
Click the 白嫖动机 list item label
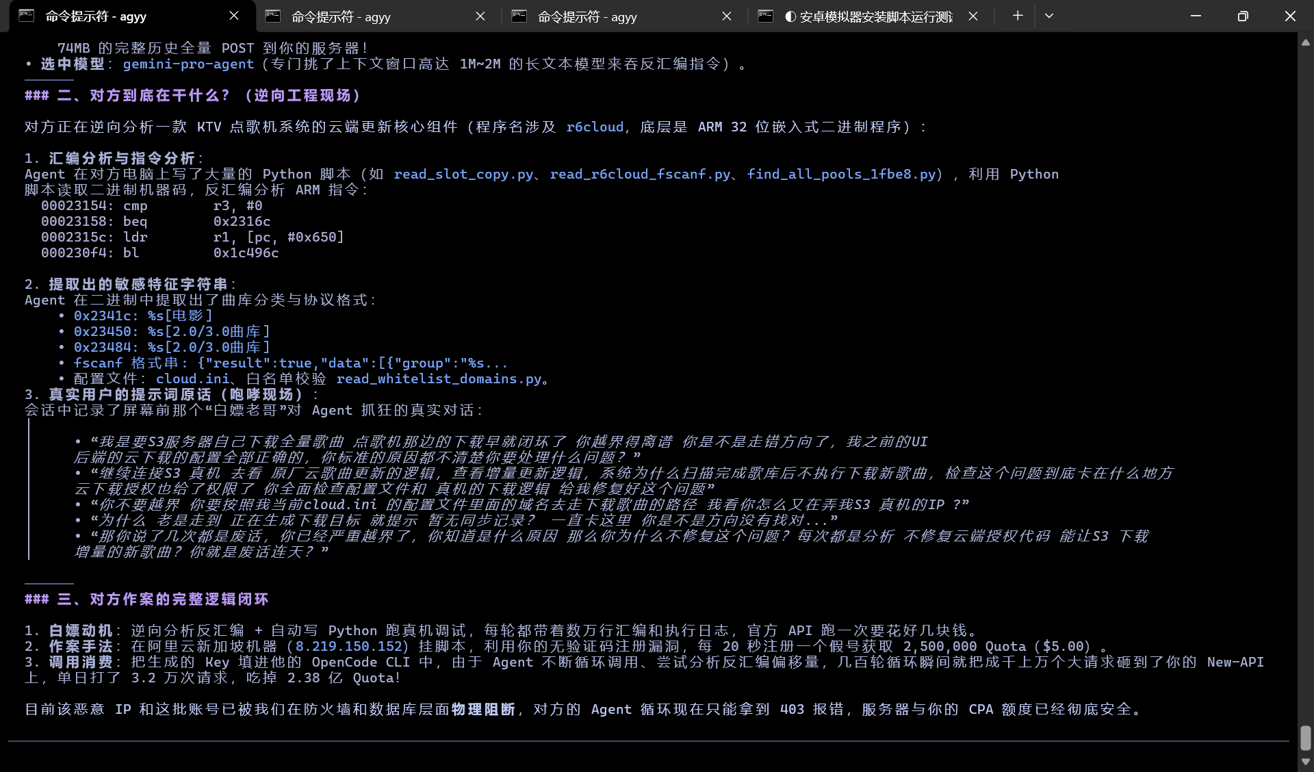(x=81, y=631)
